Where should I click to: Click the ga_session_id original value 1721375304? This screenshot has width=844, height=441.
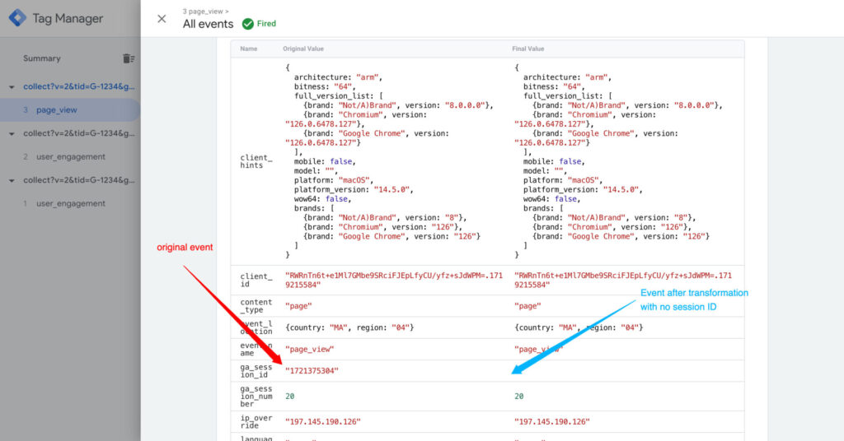[312, 370]
